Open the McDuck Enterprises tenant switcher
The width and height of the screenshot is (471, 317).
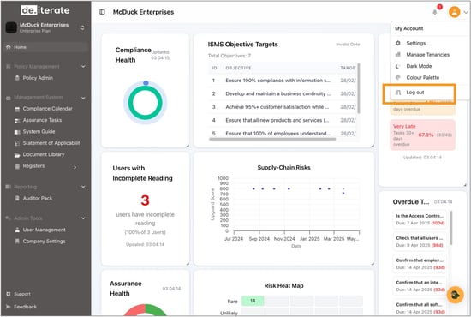[82, 27]
